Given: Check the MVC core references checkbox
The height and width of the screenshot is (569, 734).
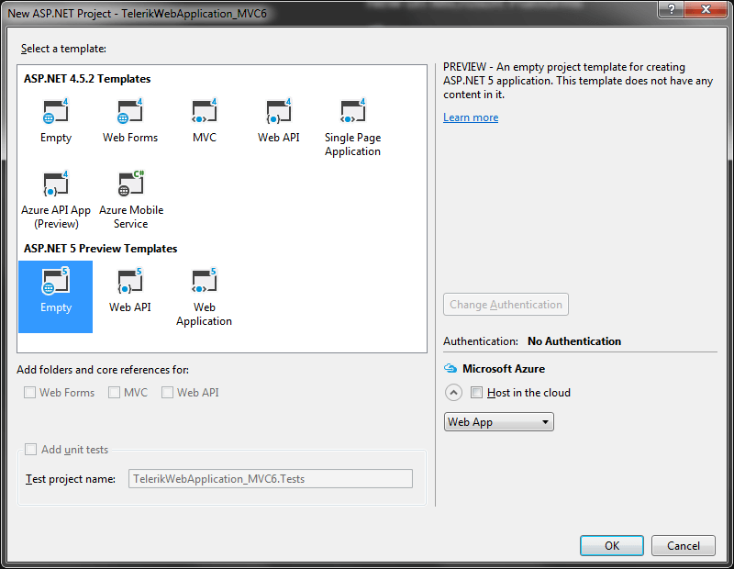Looking at the screenshot, I should point(114,393).
